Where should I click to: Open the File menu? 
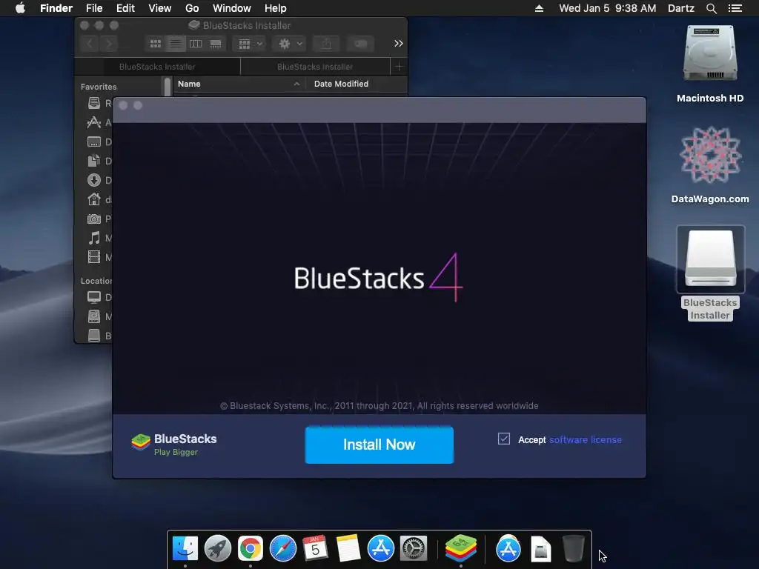coord(94,8)
